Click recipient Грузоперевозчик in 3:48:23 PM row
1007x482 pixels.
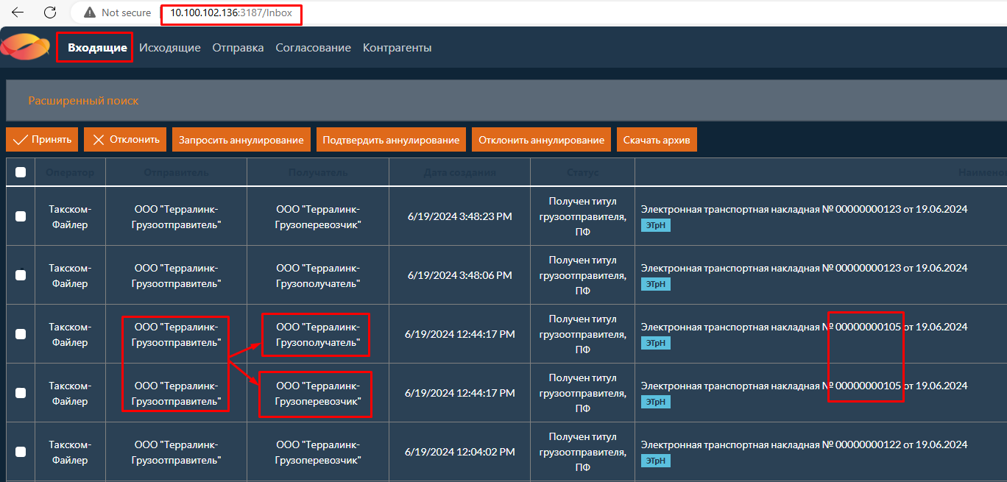318,216
